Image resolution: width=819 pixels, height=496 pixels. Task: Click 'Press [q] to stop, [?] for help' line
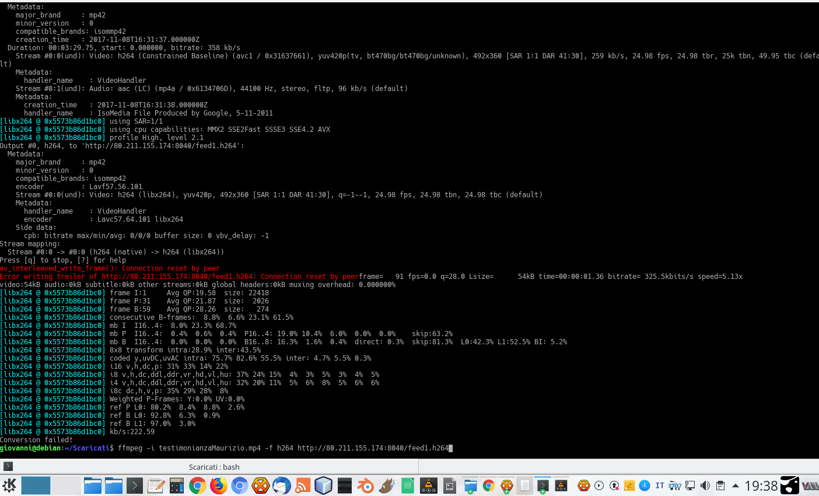pyautogui.click(x=63, y=260)
